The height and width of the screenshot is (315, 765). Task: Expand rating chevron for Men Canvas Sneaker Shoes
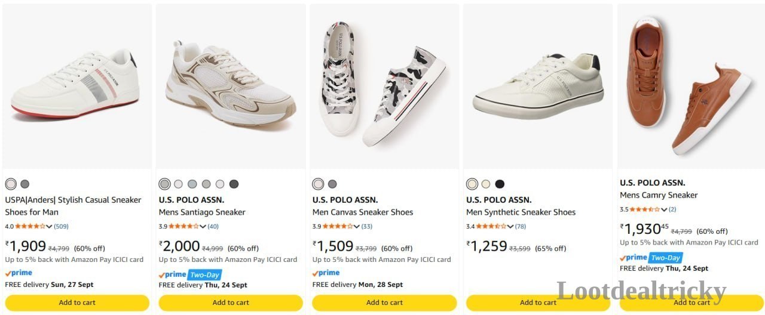tap(357, 227)
